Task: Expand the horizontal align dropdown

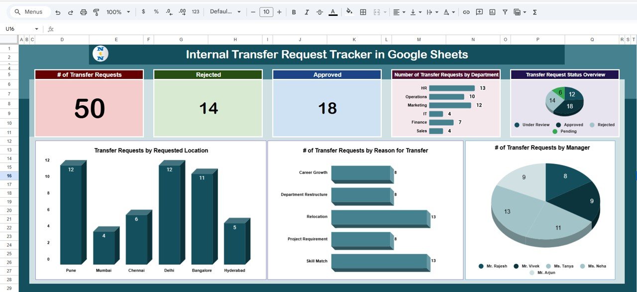Action: (399, 12)
